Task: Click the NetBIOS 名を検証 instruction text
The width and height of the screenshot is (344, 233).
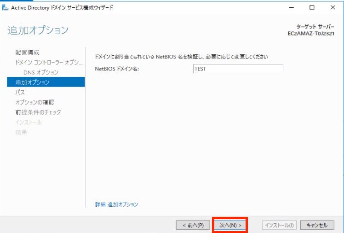Action: [x=182, y=57]
